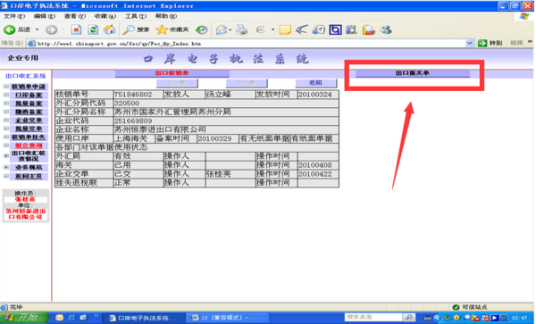Click the Stop loading icon
Image resolution: width=536 pixels, height=324 pixels.
point(76,30)
